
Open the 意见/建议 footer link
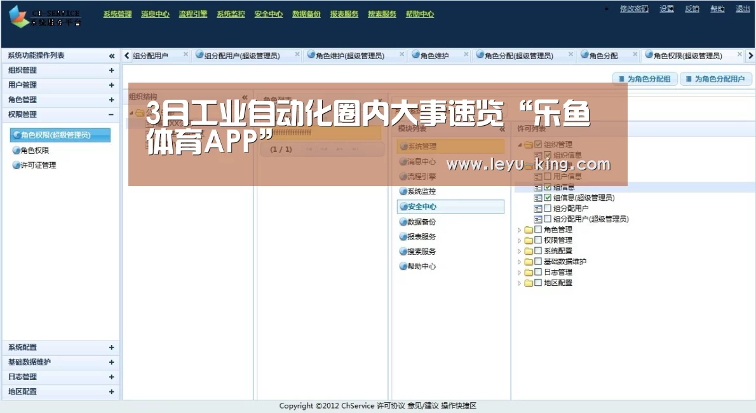[423, 406]
